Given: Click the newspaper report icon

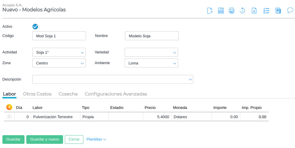Looking at the screenshot, I should [278, 11].
